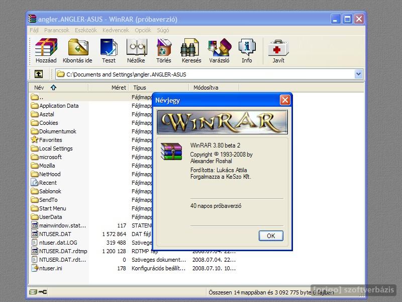
Task: Click the Info toolbar icon
Action: (247, 51)
